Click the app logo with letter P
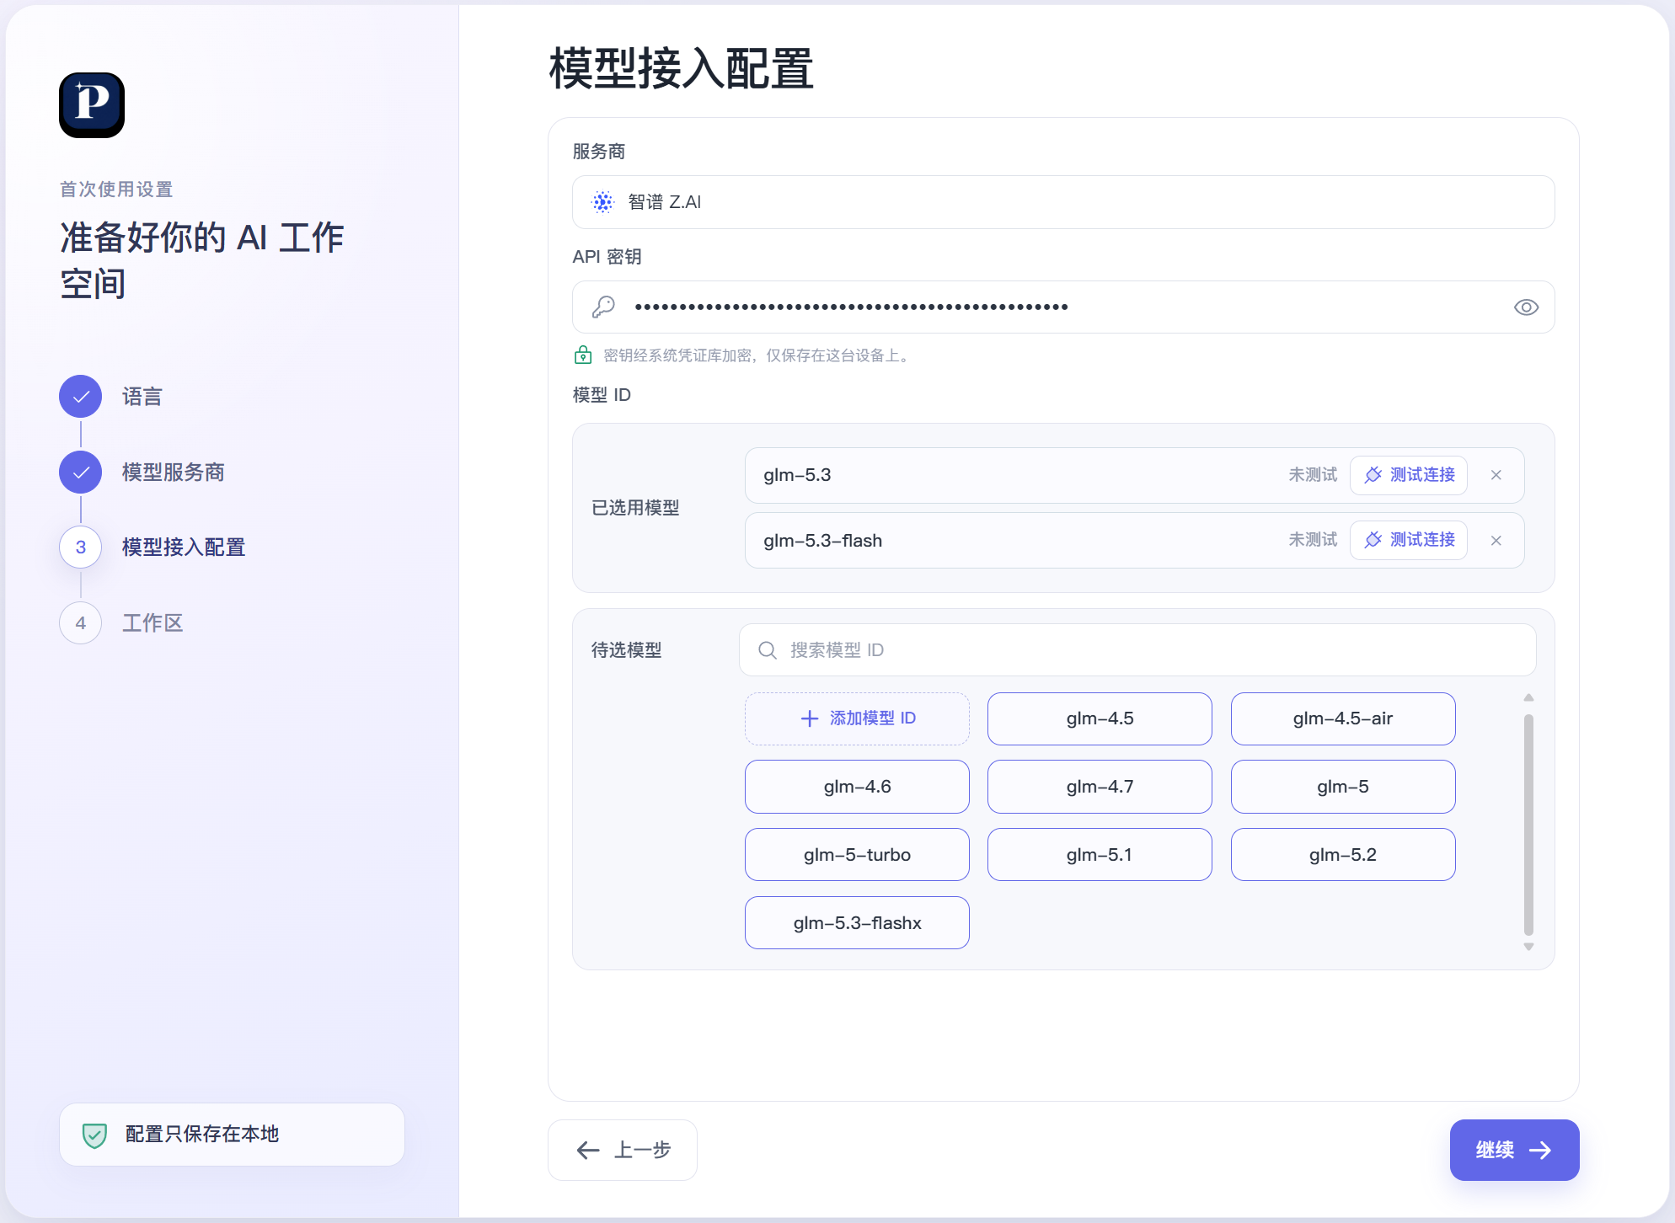The image size is (1675, 1223). pos(92,104)
